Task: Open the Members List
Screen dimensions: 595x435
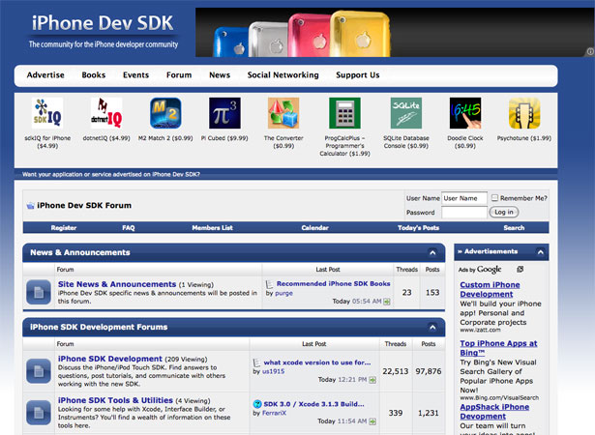Action: 213,228
